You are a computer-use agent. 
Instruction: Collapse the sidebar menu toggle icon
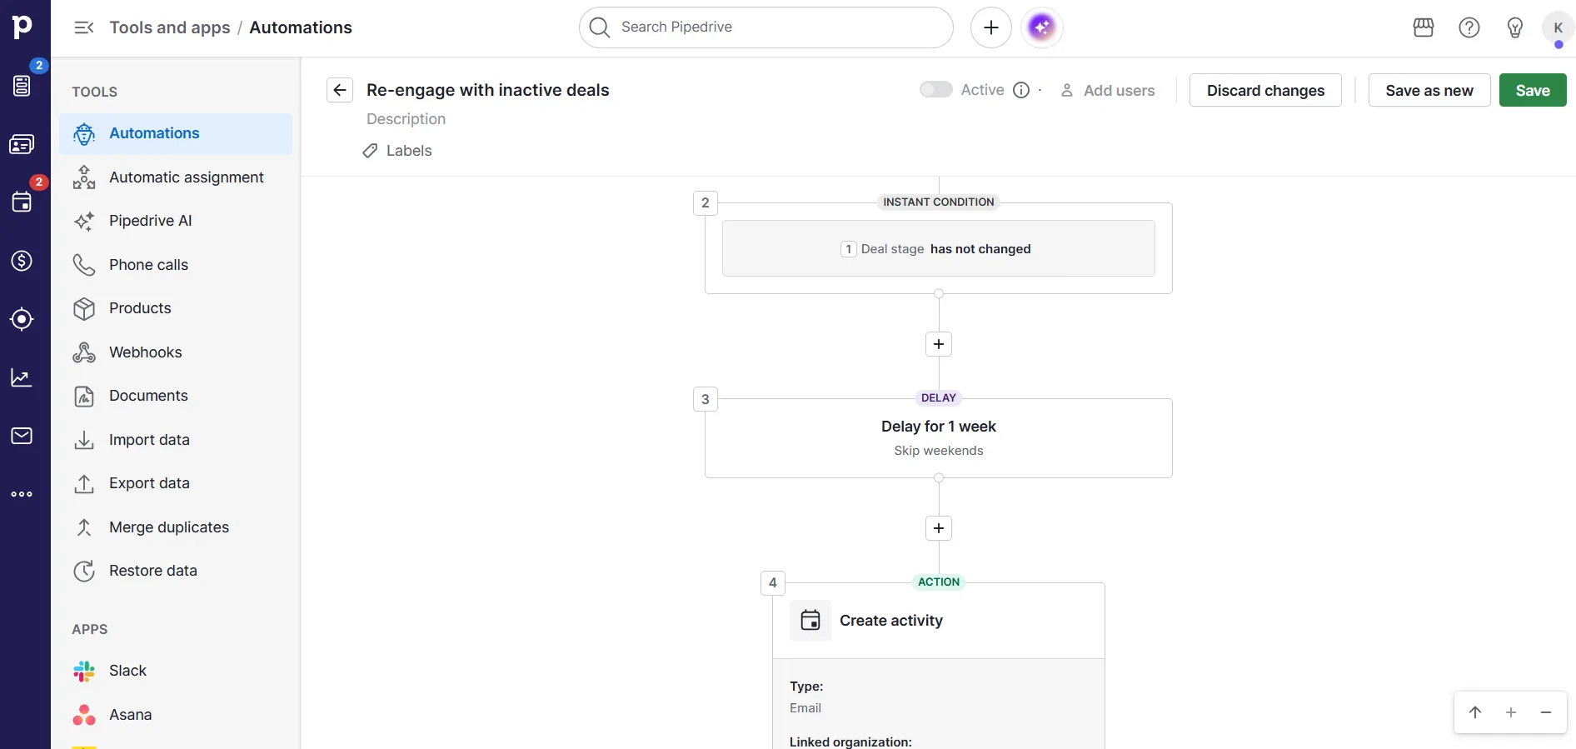pos(84,27)
